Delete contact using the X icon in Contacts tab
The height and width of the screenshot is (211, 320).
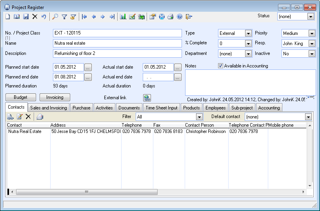point(28,116)
